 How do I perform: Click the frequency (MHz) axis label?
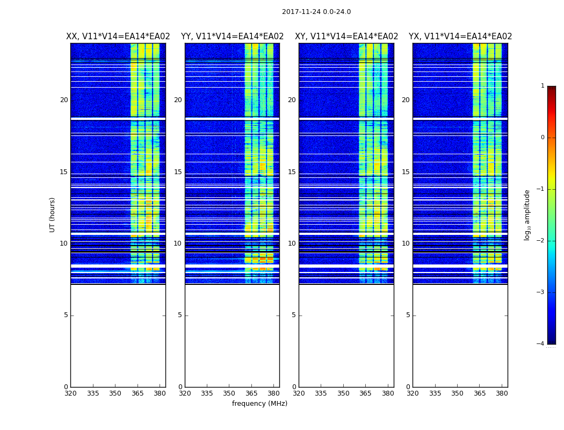259,403
